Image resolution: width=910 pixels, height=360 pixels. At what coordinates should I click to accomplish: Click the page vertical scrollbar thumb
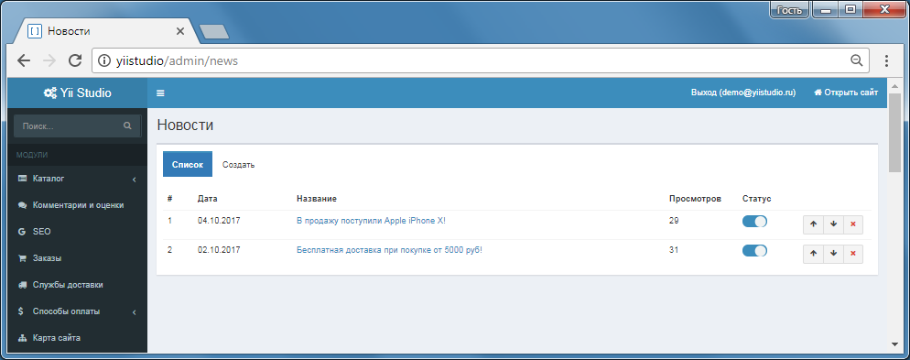[x=894, y=133]
